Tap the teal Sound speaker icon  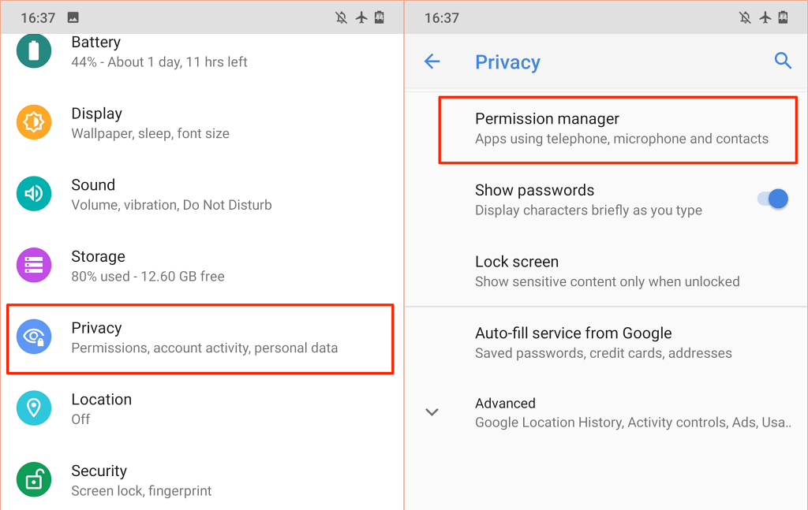[x=34, y=194]
